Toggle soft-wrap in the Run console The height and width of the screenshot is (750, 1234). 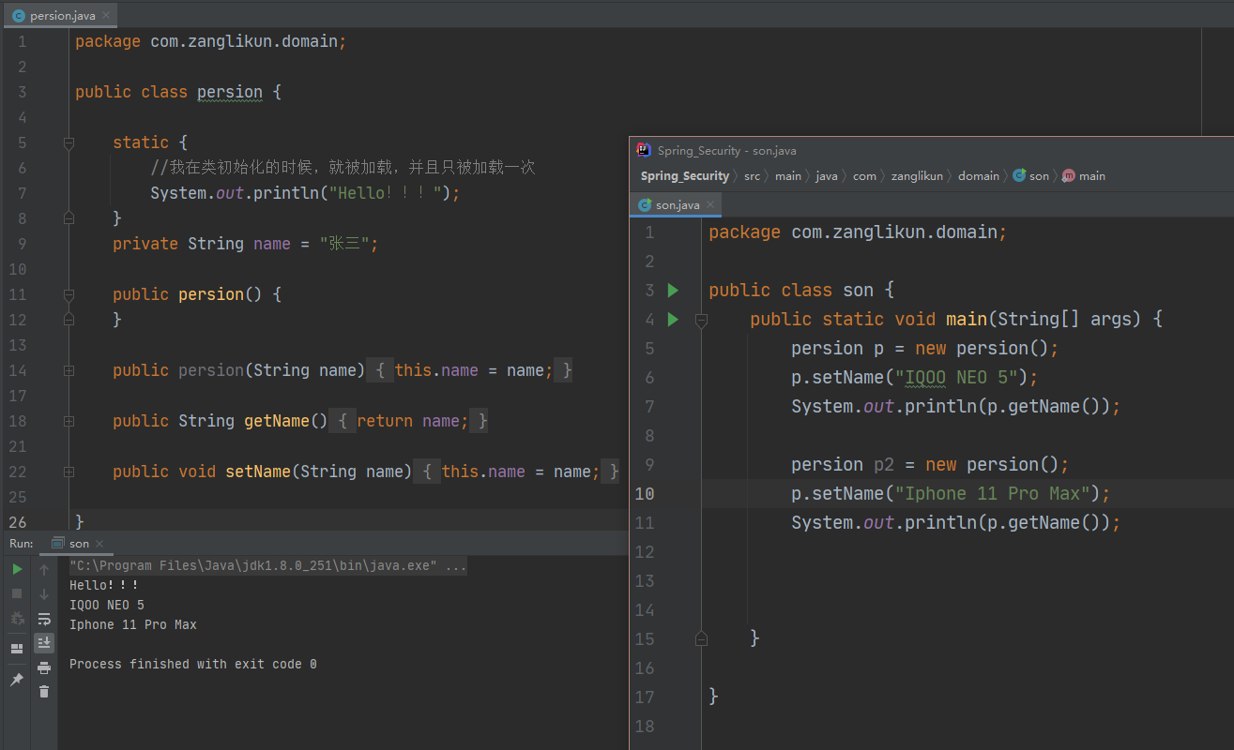(x=44, y=619)
